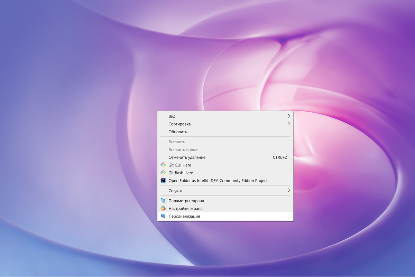Select Отменить удаление menu entry
The width and height of the screenshot is (415, 277).
click(225, 157)
